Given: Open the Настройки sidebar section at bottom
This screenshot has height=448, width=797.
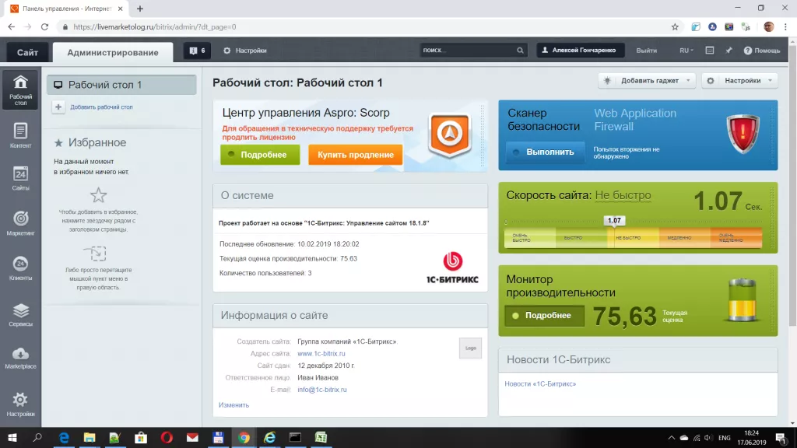Looking at the screenshot, I should point(20,404).
